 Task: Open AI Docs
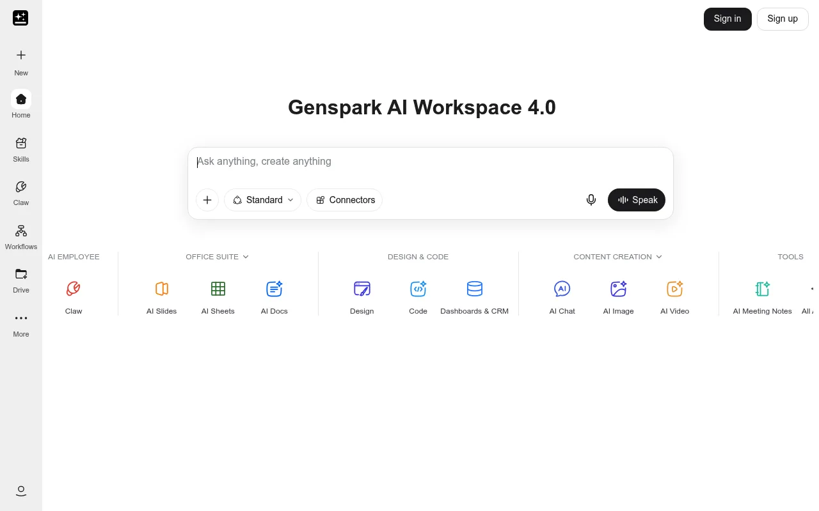point(274,297)
